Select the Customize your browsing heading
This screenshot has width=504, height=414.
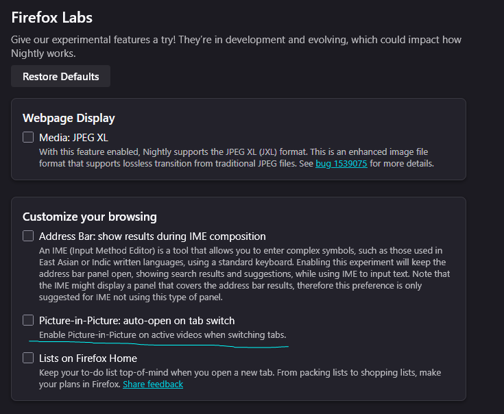pos(90,217)
